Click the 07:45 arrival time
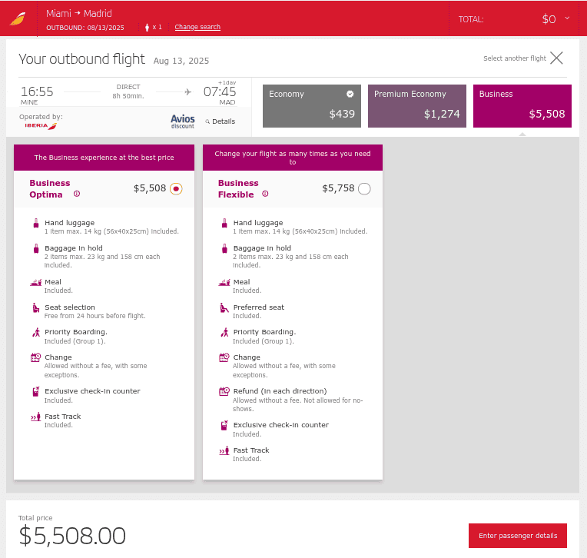The width and height of the screenshot is (587, 558). [220, 91]
